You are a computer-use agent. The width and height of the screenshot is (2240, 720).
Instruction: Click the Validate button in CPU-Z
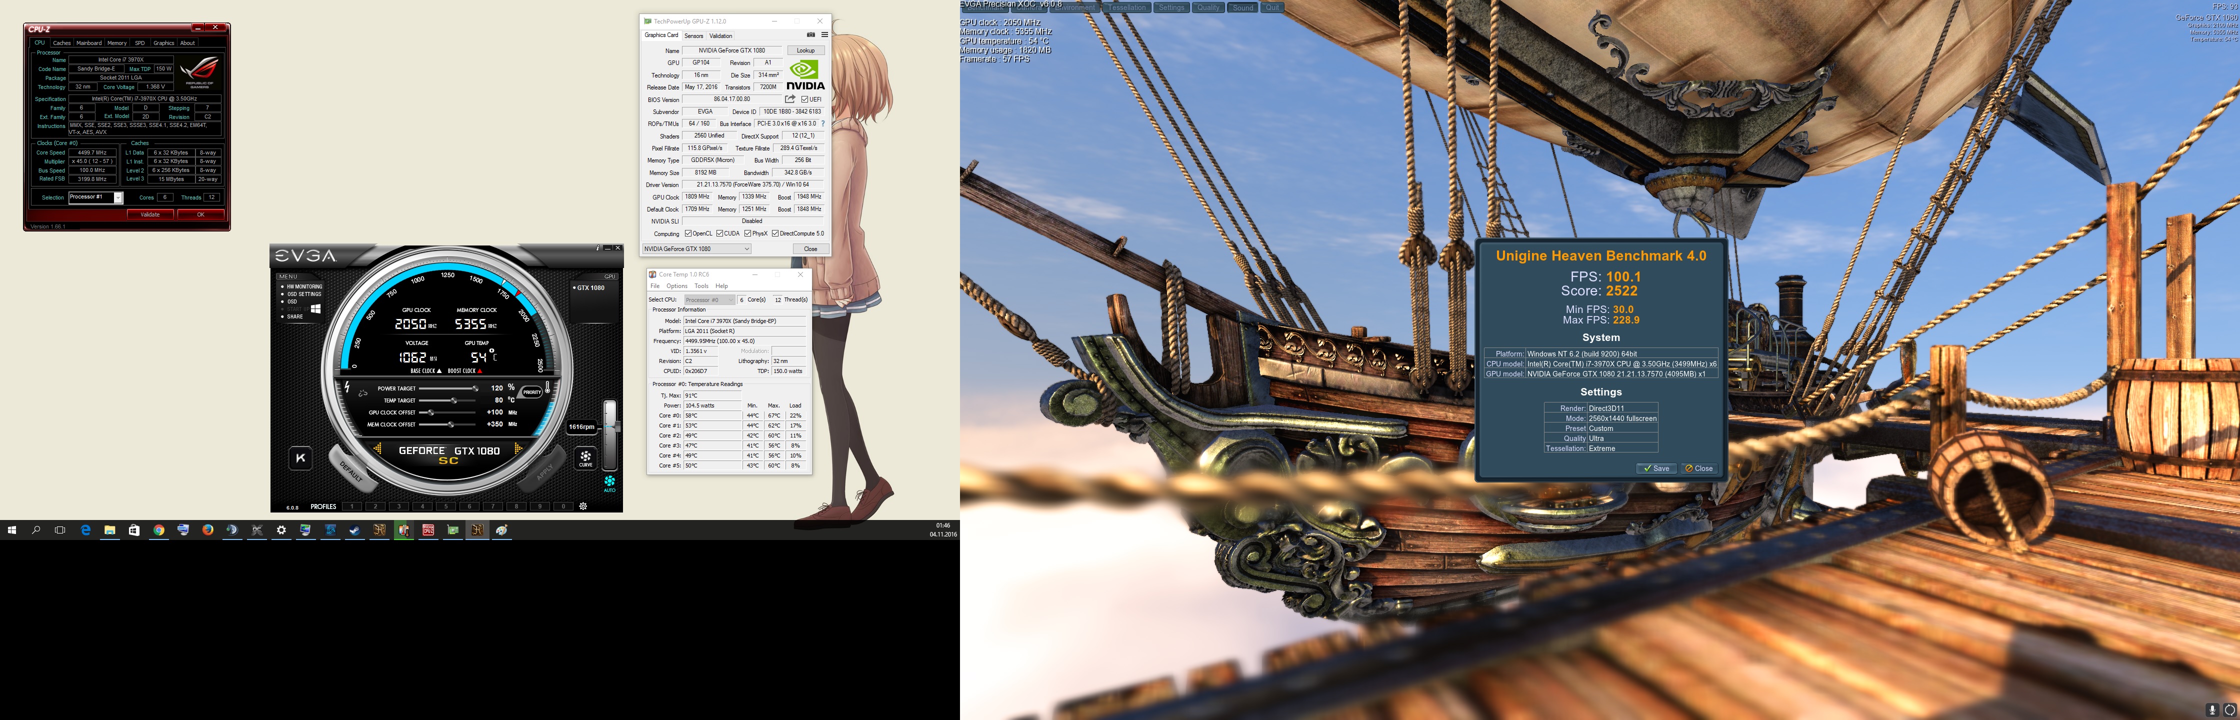coord(150,215)
